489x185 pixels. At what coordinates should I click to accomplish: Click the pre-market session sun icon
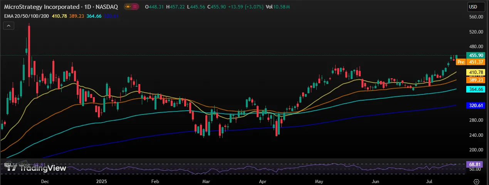click(x=128, y=7)
